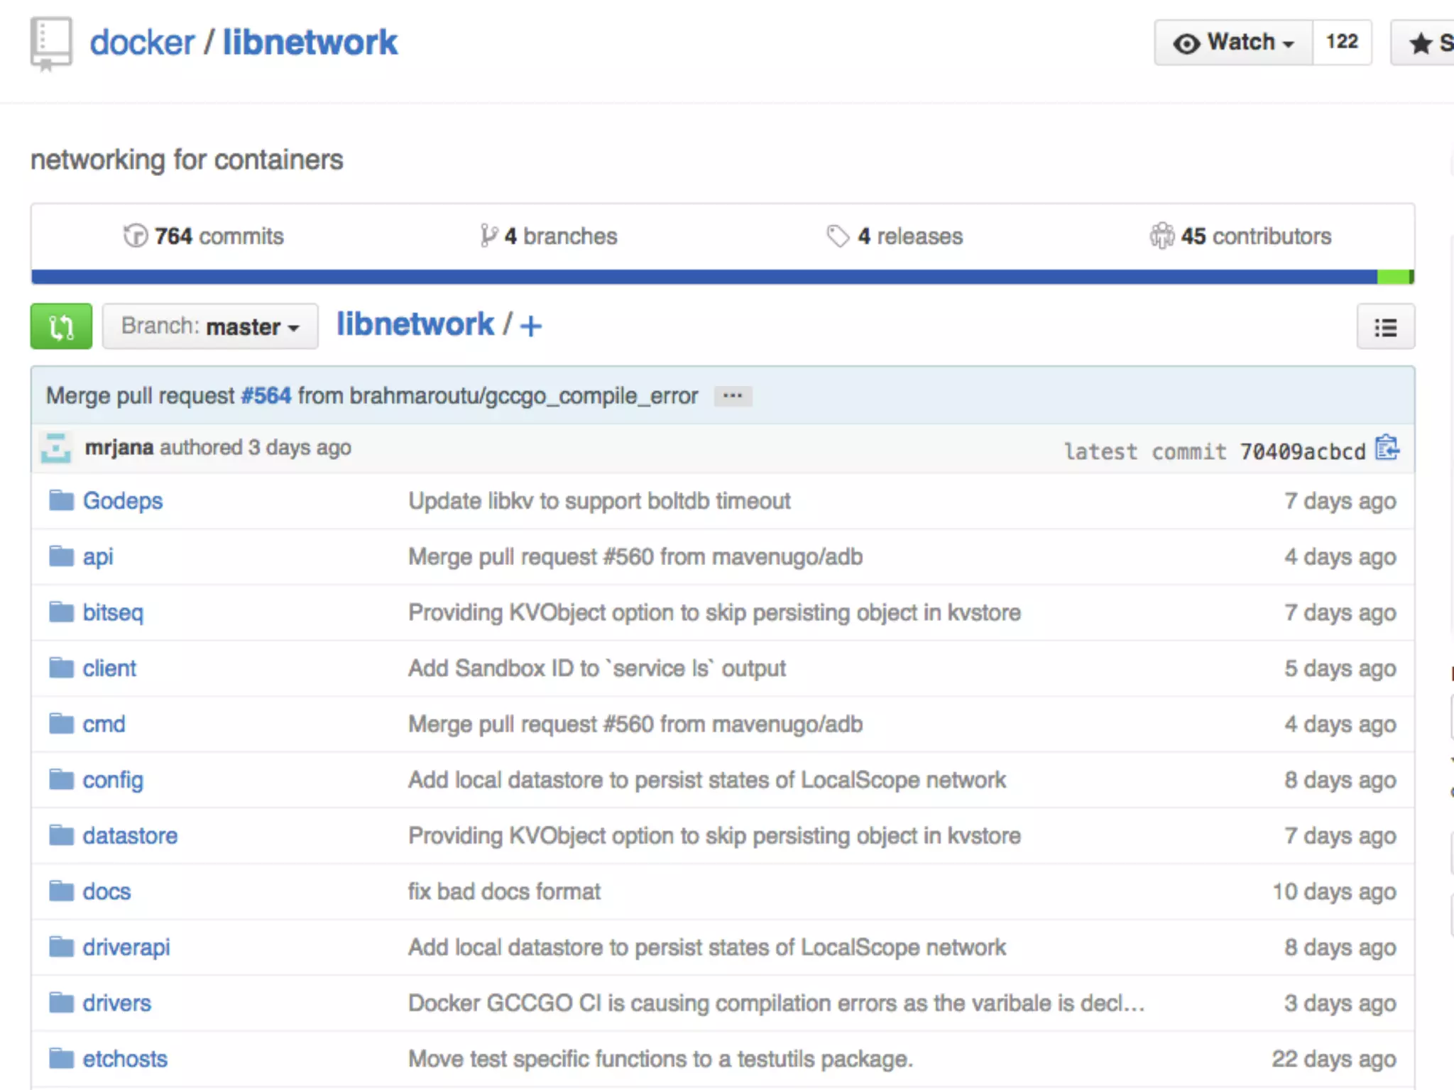Open the drivers folder
Image resolution: width=1454 pixels, height=1090 pixels.
tap(116, 1003)
